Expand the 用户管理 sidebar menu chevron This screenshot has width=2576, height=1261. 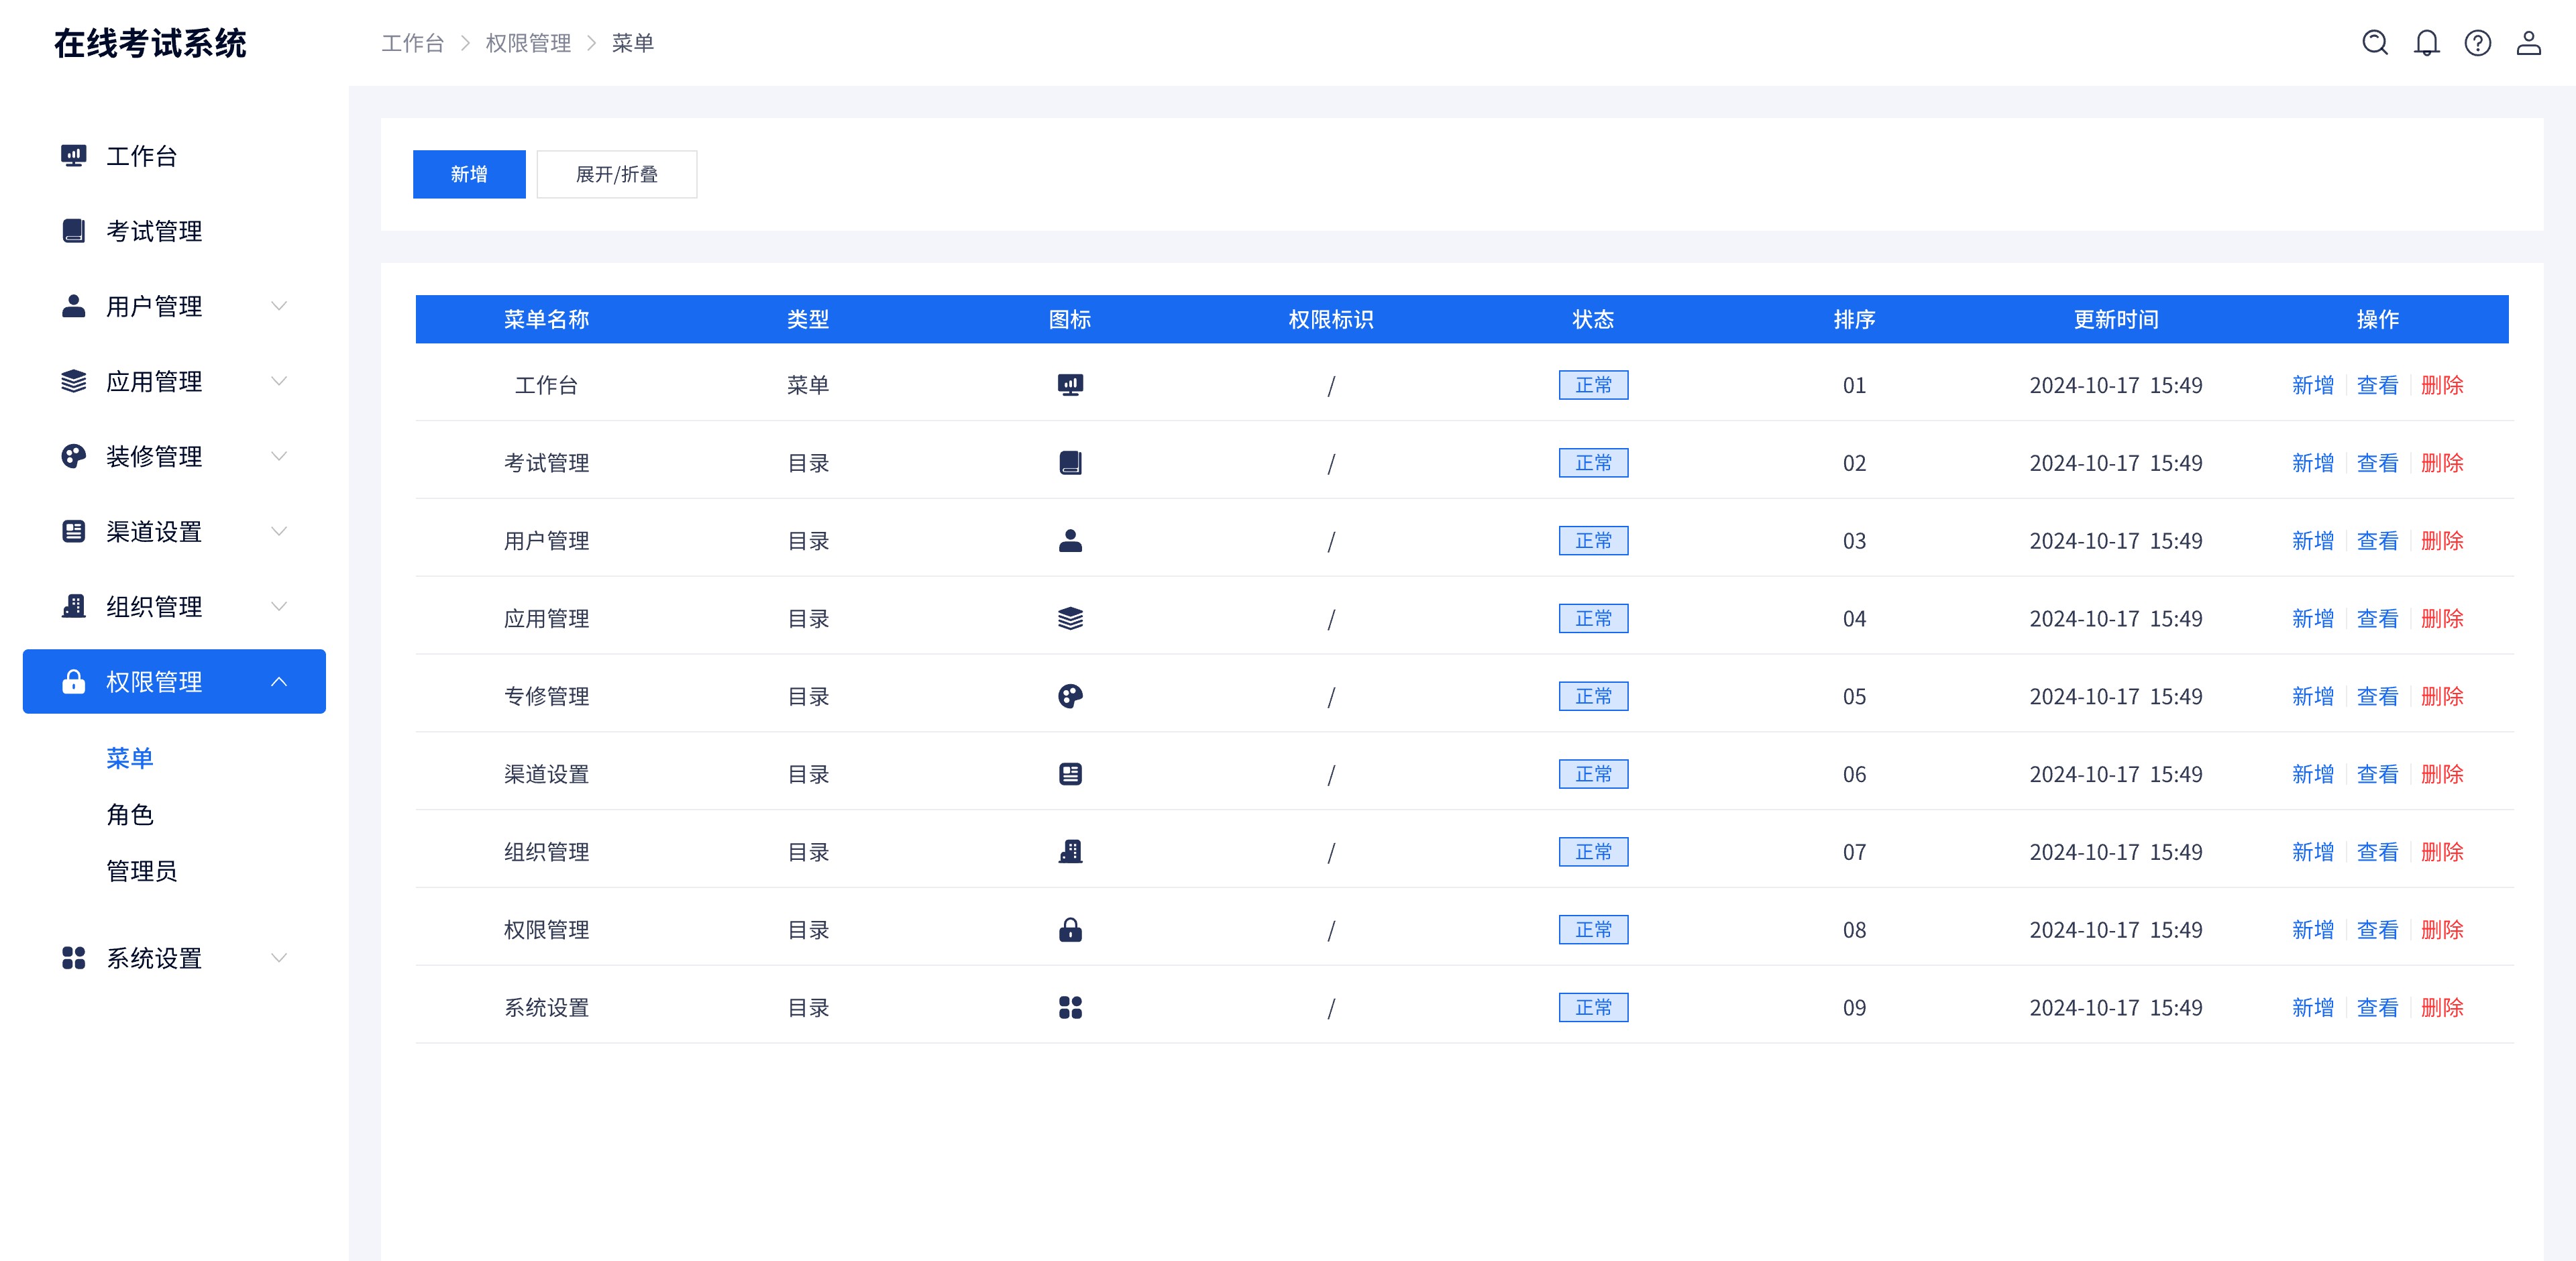[x=279, y=306]
